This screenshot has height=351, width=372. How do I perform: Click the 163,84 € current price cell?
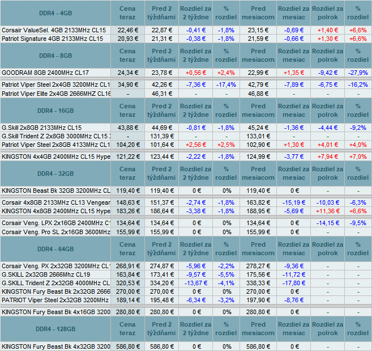(x=127, y=274)
